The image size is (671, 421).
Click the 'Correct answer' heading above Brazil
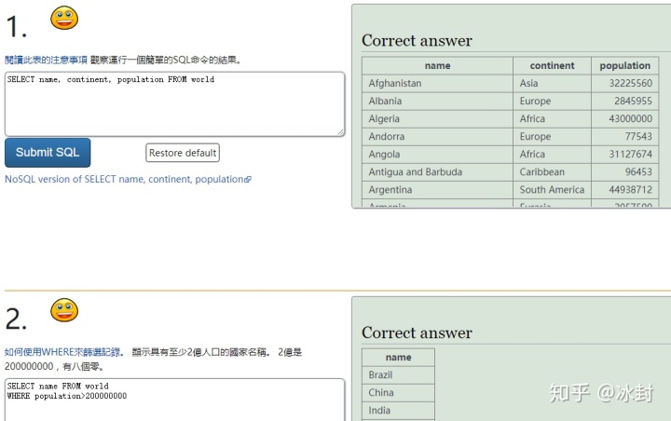[417, 333]
